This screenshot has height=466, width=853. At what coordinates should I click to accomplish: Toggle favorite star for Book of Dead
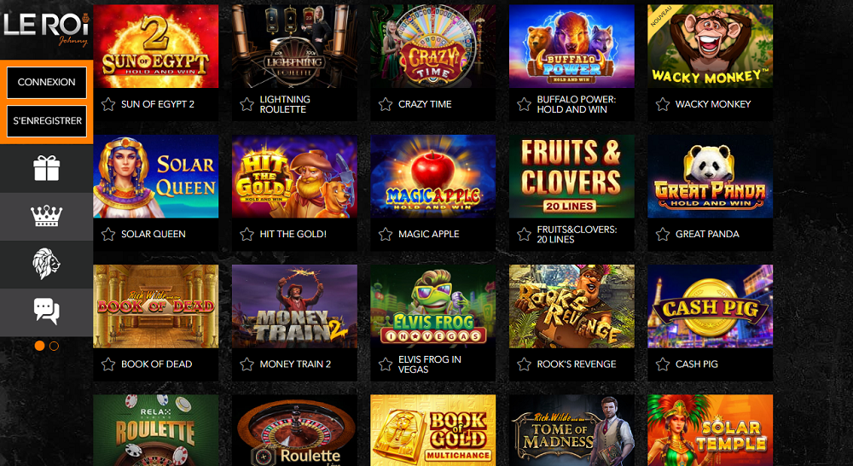(x=108, y=364)
